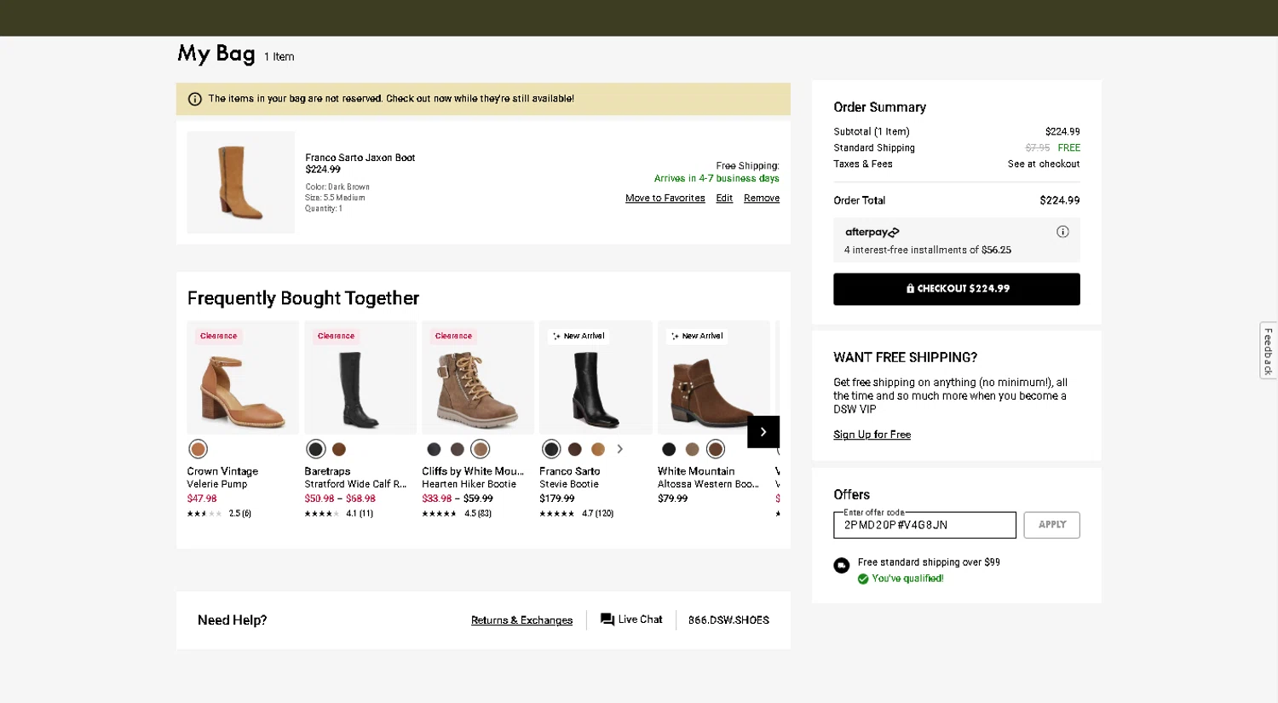Select the black swatch for Altossa Western Bootie
The image size is (1278, 703).
click(x=669, y=449)
